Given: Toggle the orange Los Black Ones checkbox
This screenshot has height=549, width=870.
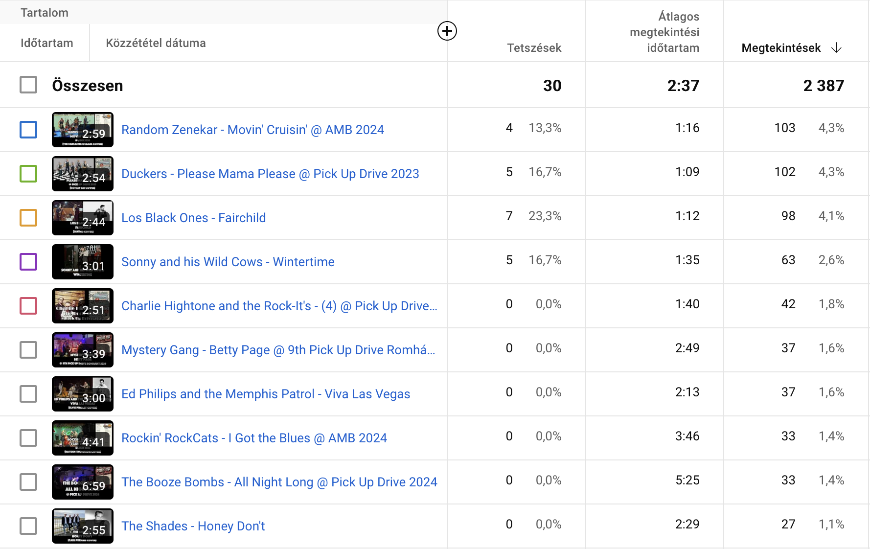Looking at the screenshot, I should pyautogui.click(x=28, y=218).
